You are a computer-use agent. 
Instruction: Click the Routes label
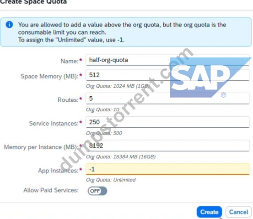[x=68, y=100]
